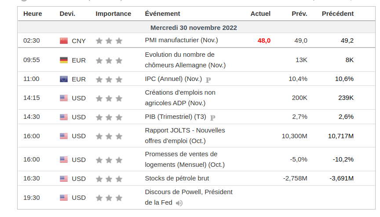
Task: Click the US flag in the 19:30 row
Action: (64, 198)
